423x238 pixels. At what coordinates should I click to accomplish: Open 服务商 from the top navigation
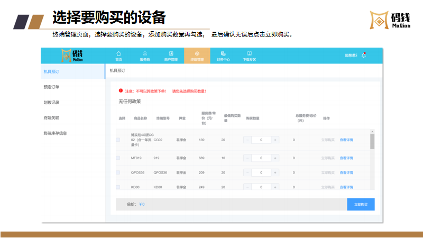[144, 53]
